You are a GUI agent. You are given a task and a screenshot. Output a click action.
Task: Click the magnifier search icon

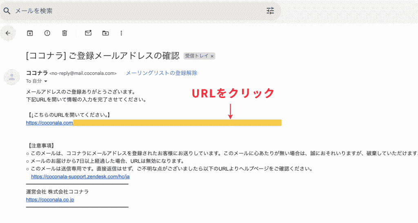click(x=7, y=11)
